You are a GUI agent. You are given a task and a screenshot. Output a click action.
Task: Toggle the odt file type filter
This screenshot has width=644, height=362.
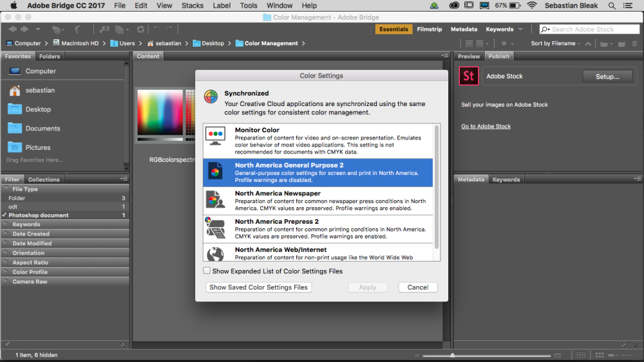[65, 206]
